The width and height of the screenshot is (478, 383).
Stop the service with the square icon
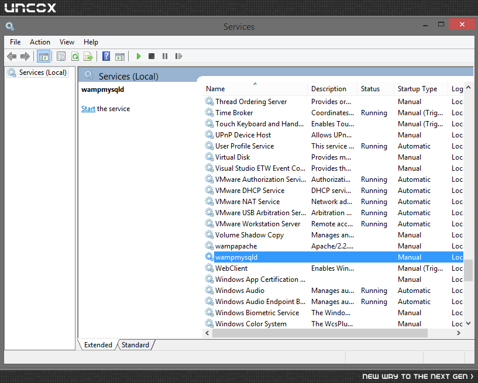click(x=152, y=56)
